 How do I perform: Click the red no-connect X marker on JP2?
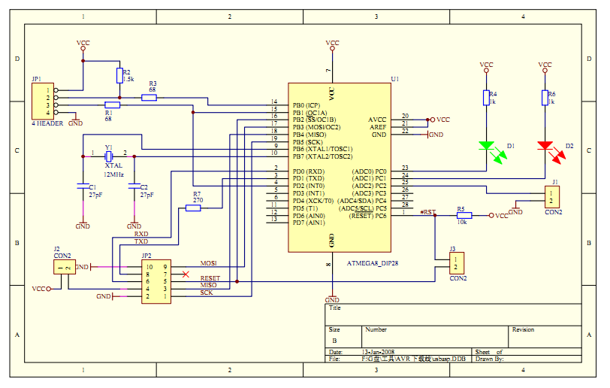[186, 274]
